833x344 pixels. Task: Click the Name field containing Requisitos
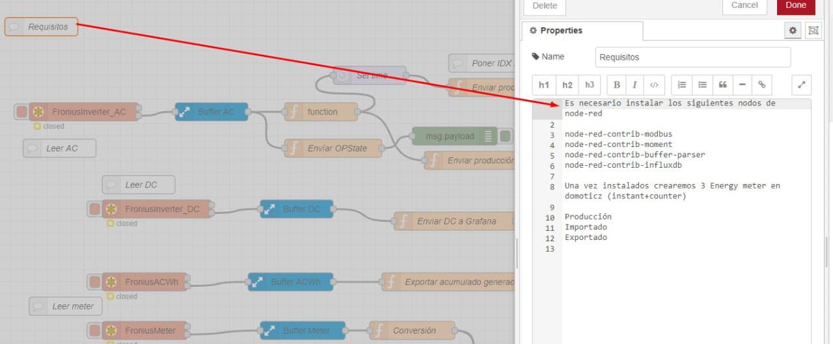(x=692, y=57)
